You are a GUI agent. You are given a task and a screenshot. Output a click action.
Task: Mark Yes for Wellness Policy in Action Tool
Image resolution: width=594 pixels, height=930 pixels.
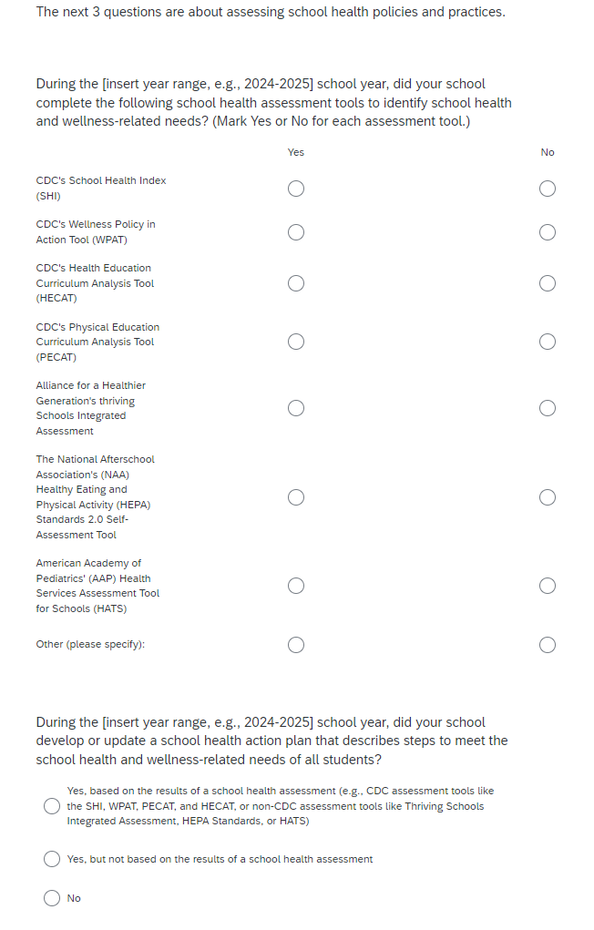296,232
